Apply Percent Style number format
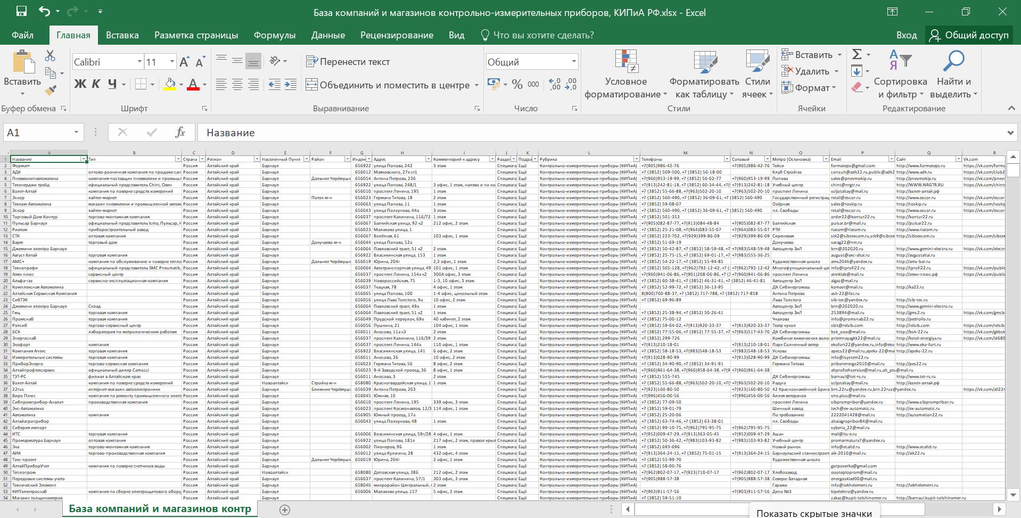This screenshot has width=1021, height=518. coord(517,85)
